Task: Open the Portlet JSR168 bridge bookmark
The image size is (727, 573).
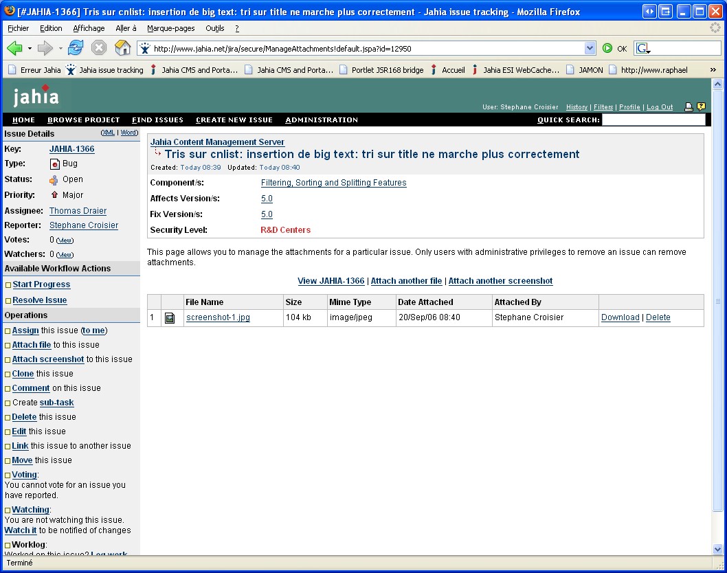Action: click(x=381, y=70)
